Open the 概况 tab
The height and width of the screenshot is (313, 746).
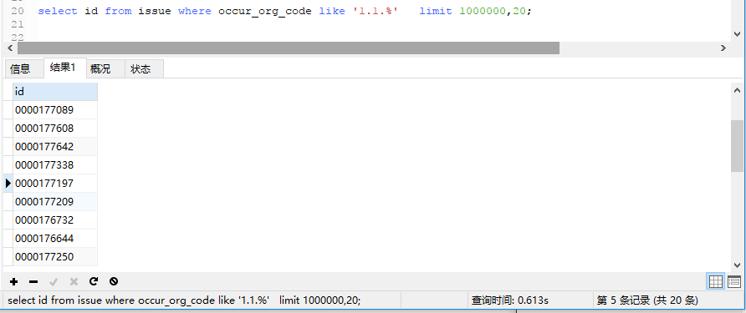tap(100, 69)
